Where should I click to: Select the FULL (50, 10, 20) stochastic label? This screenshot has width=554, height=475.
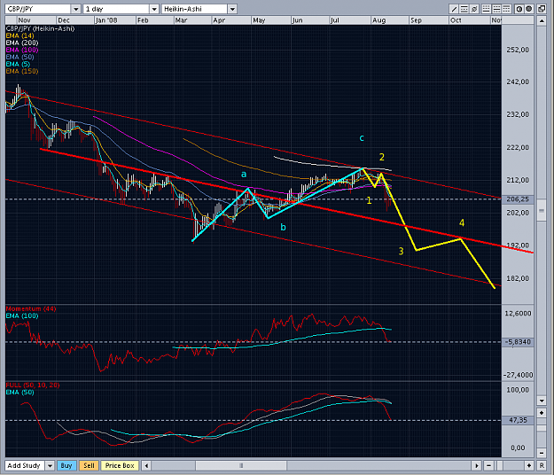tap(33, 385)
